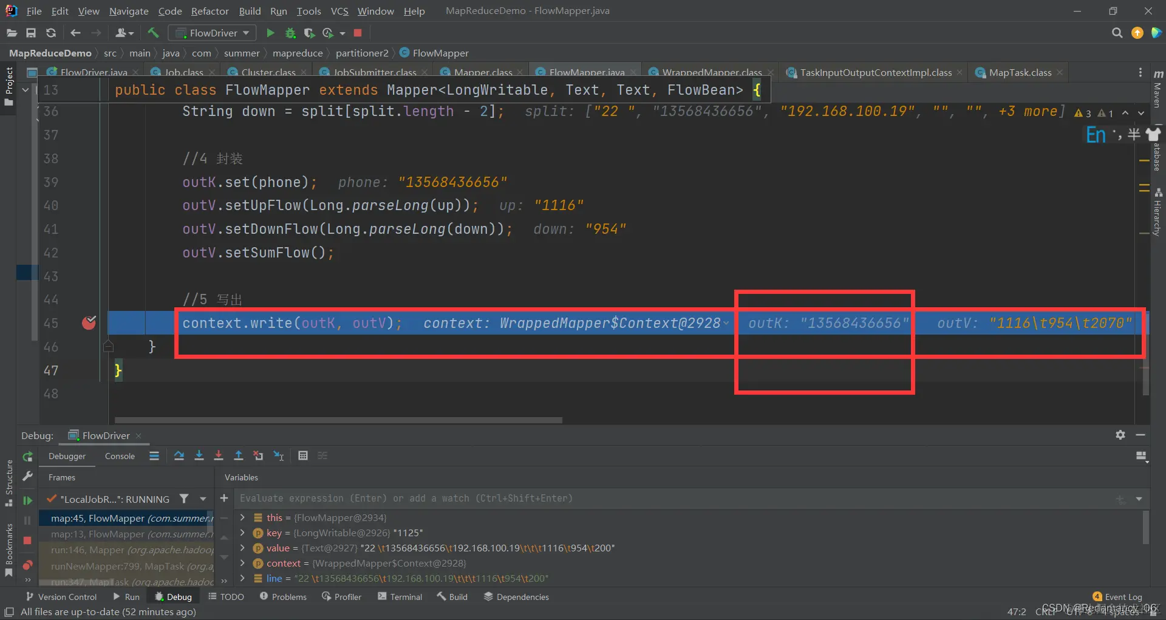Click the Step Over debugger icon
The width and height of the screenshot is (1166, 620).
click(x=179, y=455)
